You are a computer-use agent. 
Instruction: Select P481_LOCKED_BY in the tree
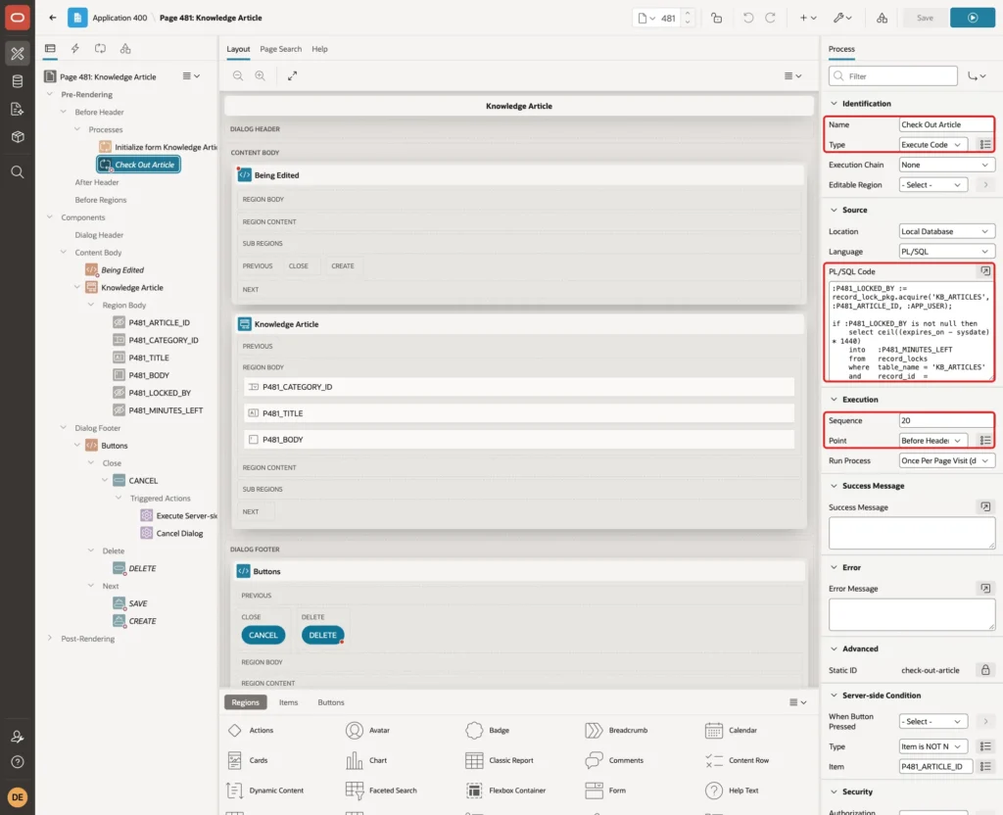tap(160, 393)
